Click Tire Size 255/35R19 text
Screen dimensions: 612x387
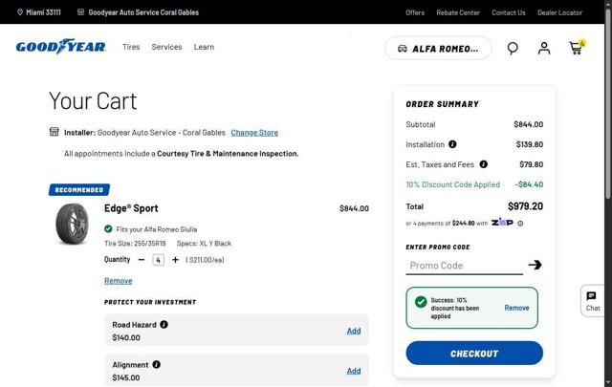[x=135, y=244]
